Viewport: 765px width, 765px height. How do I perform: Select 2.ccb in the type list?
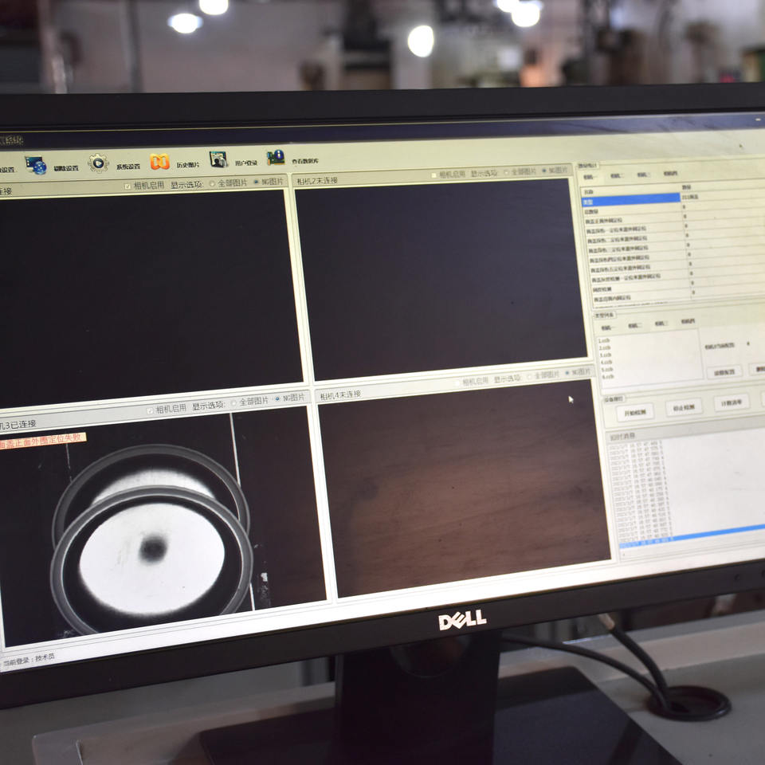pos(605,348)
